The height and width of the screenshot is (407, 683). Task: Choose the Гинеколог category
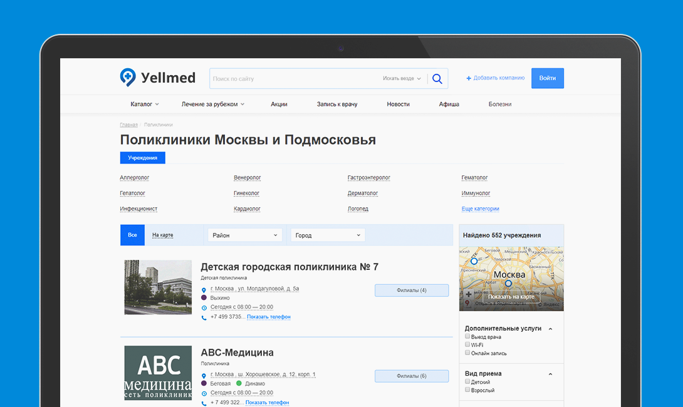point(246,193)
